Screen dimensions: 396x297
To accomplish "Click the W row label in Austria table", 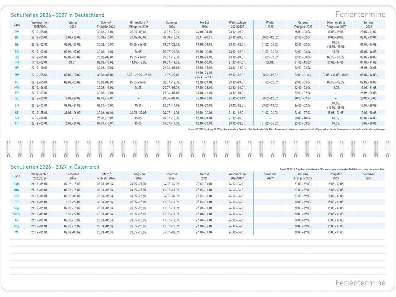I will [17, 232].
